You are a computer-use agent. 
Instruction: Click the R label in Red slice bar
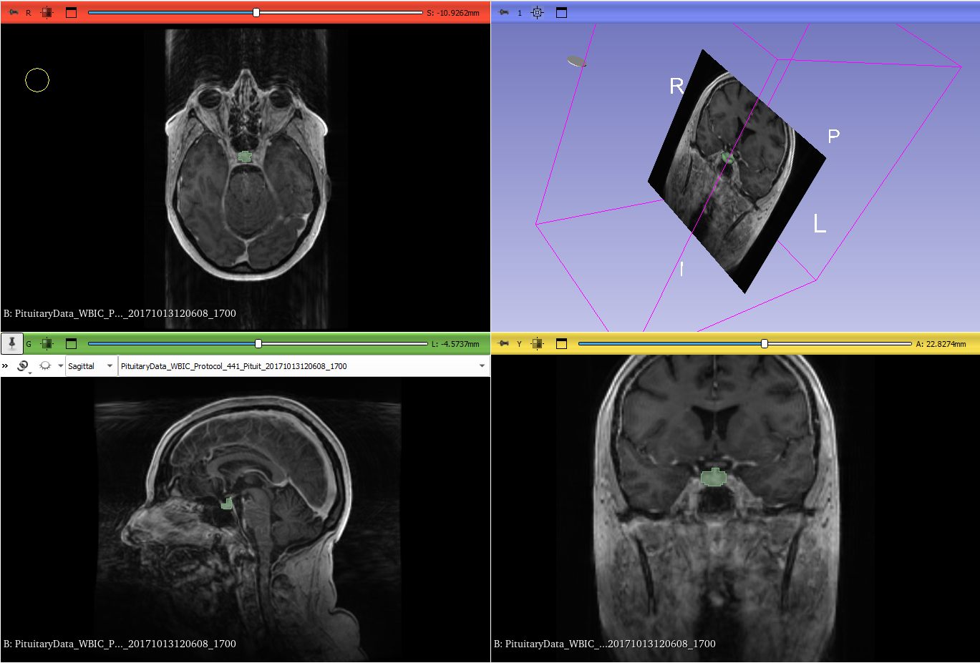(x=29, y=13)
